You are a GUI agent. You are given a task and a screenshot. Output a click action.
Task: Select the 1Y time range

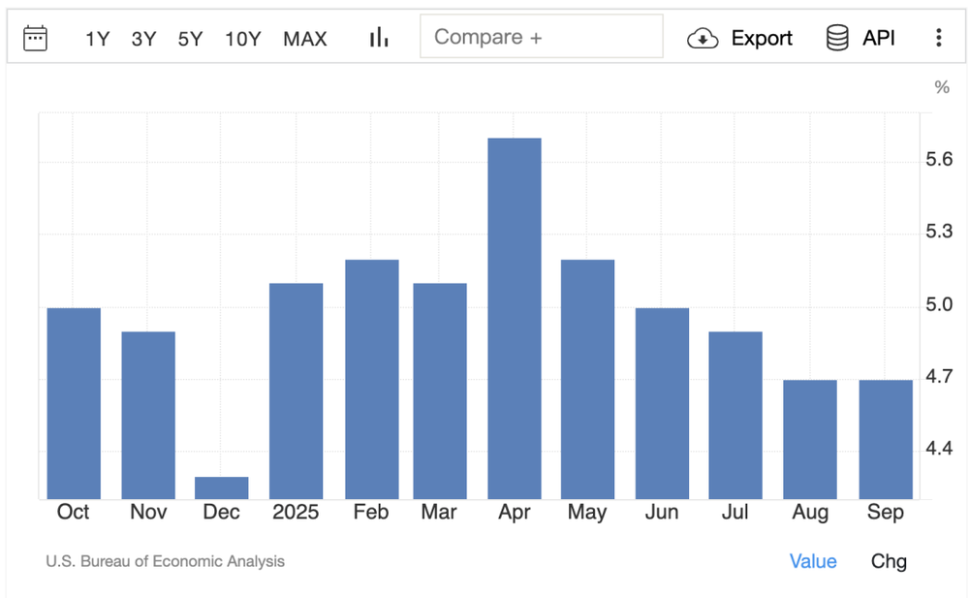tap(97, 39)
